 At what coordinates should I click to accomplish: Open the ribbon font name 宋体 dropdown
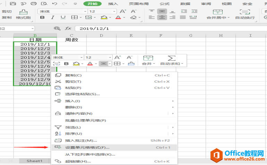(85, 11)
